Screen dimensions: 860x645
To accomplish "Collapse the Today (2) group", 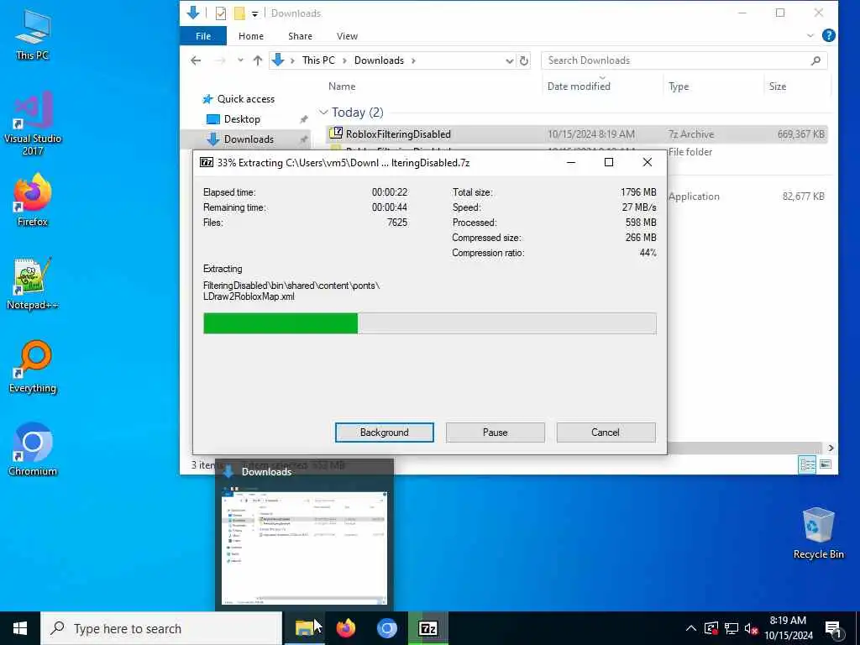I will (323, 113).
